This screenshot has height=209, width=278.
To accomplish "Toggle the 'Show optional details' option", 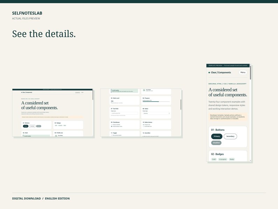I will click(x=112, y=135).
